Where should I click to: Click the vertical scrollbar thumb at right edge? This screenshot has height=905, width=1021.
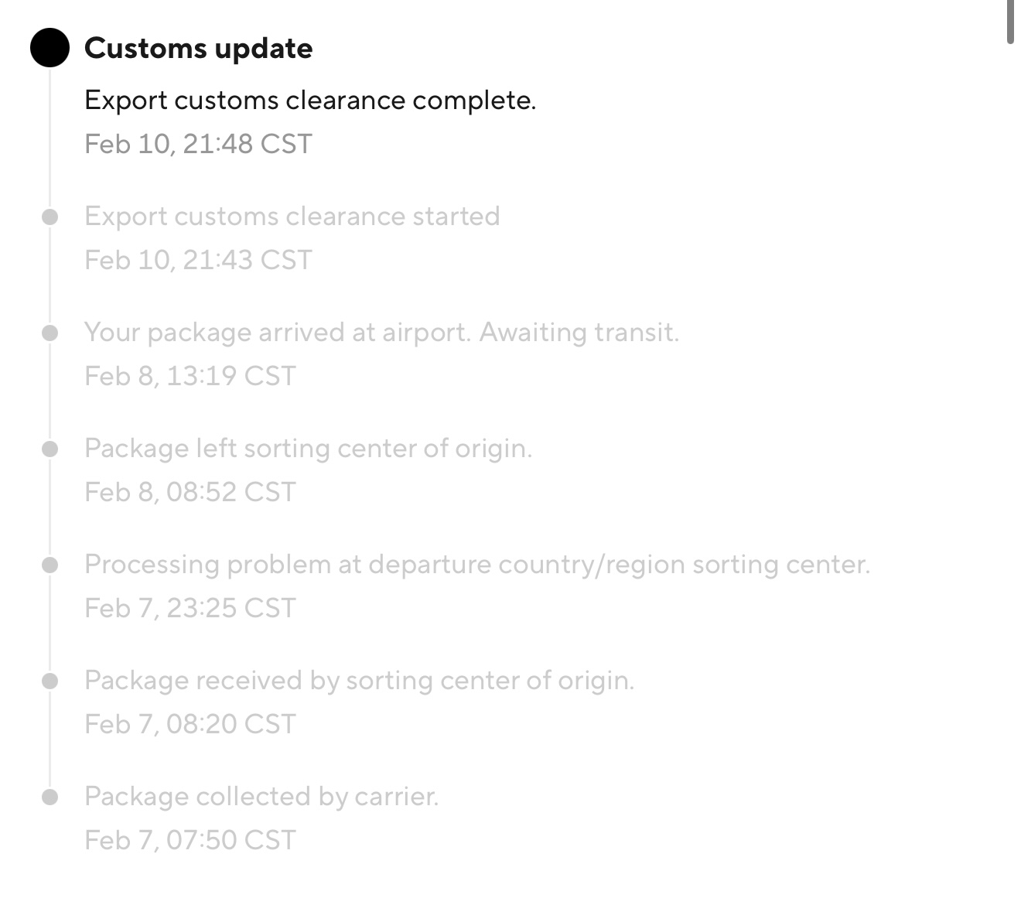pyautogui.click(x=1011, y=22)
